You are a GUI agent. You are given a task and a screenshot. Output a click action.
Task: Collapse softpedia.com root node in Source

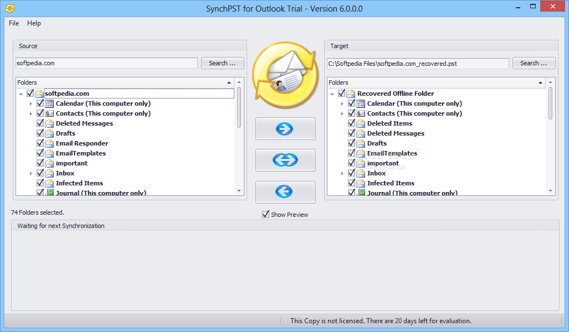pos(20,94)
